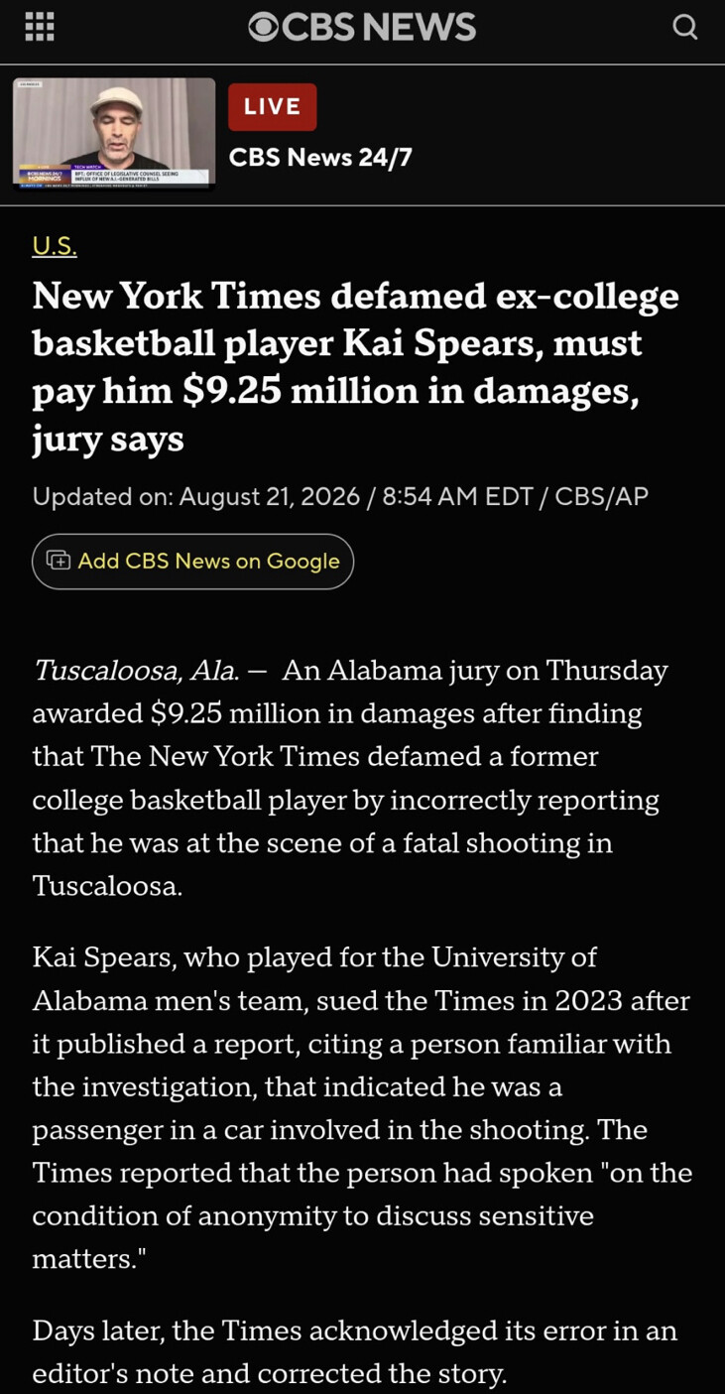Click the CBS eye logo
The height and width of the screenshot is (1394, 725).
(x=263, y=27)
